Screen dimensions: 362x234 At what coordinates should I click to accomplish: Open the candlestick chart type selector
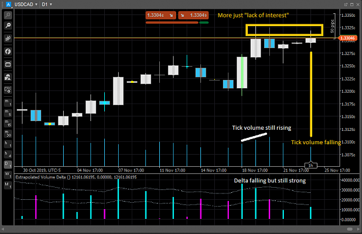[8, 38]
